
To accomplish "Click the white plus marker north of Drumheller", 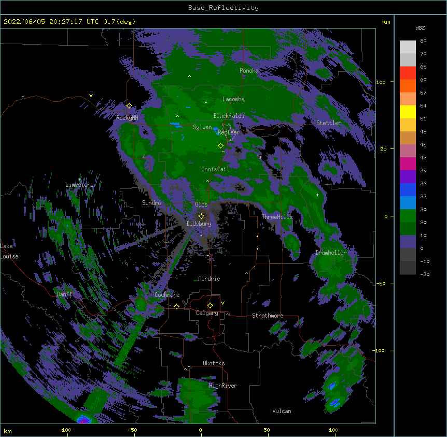I will [317, 195].
